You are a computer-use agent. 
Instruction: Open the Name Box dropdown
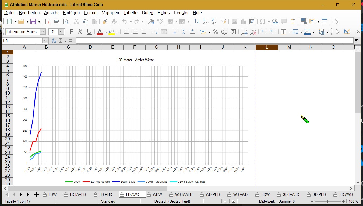(x=45, y=41)
